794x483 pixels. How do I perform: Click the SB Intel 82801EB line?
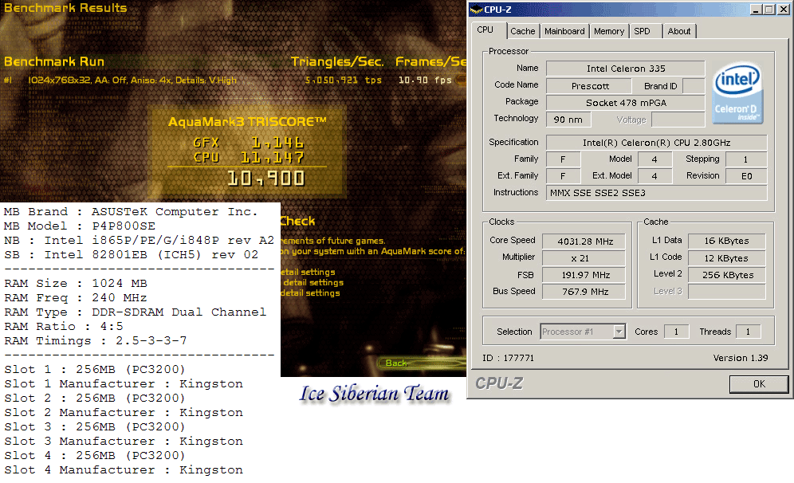(x=132, y=255)
